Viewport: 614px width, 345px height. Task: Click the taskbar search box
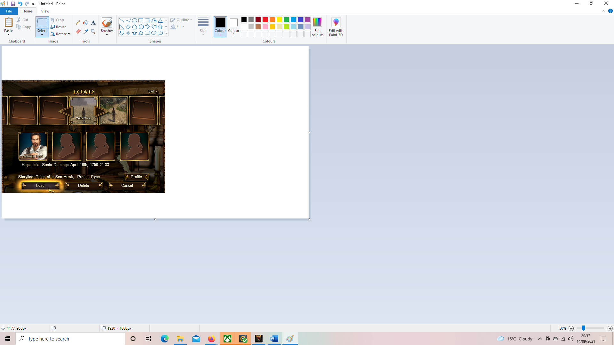70,339
